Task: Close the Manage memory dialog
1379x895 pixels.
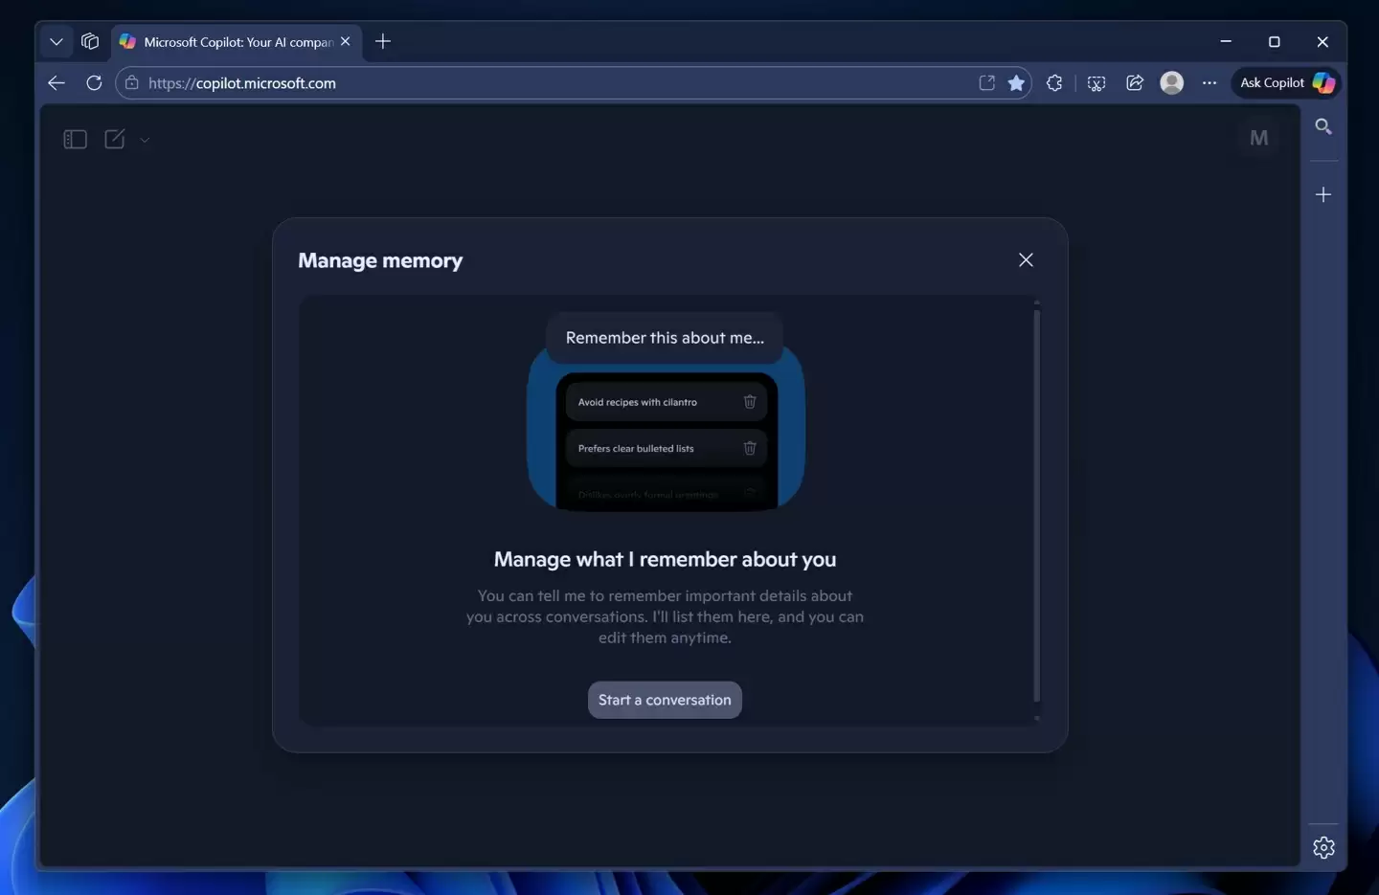Action: point(1026,260)
